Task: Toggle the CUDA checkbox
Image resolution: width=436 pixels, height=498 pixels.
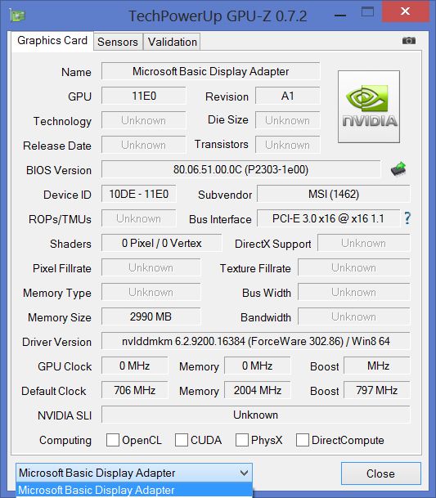Action: 182,440
